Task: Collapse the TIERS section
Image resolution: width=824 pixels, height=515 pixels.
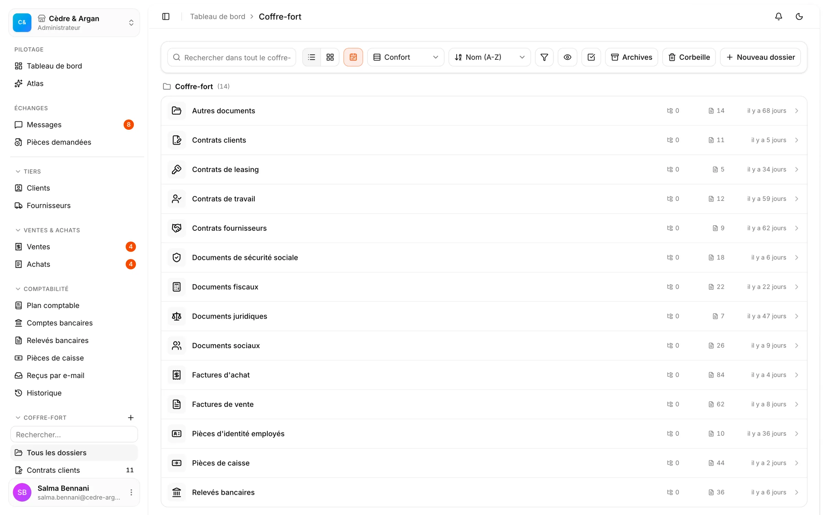Action: pos(28,171)
